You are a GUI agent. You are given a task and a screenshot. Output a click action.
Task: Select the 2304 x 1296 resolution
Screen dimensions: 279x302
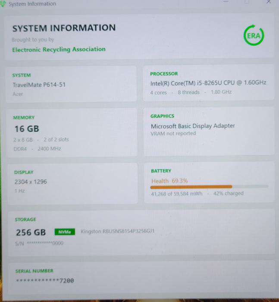tap(31, 182)
